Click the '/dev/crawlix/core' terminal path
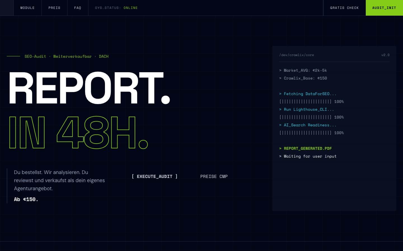This screenshot has width=403, height=251. coord(297,55)
